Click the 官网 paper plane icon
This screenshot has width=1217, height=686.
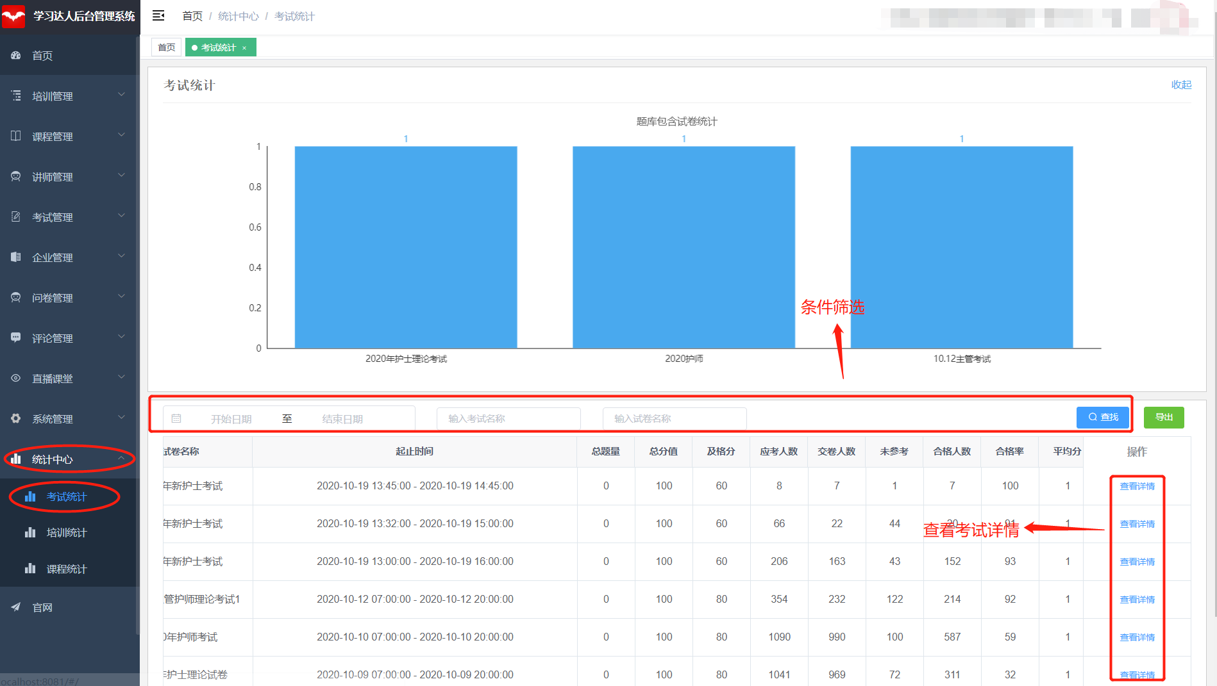tap(16, 607)
